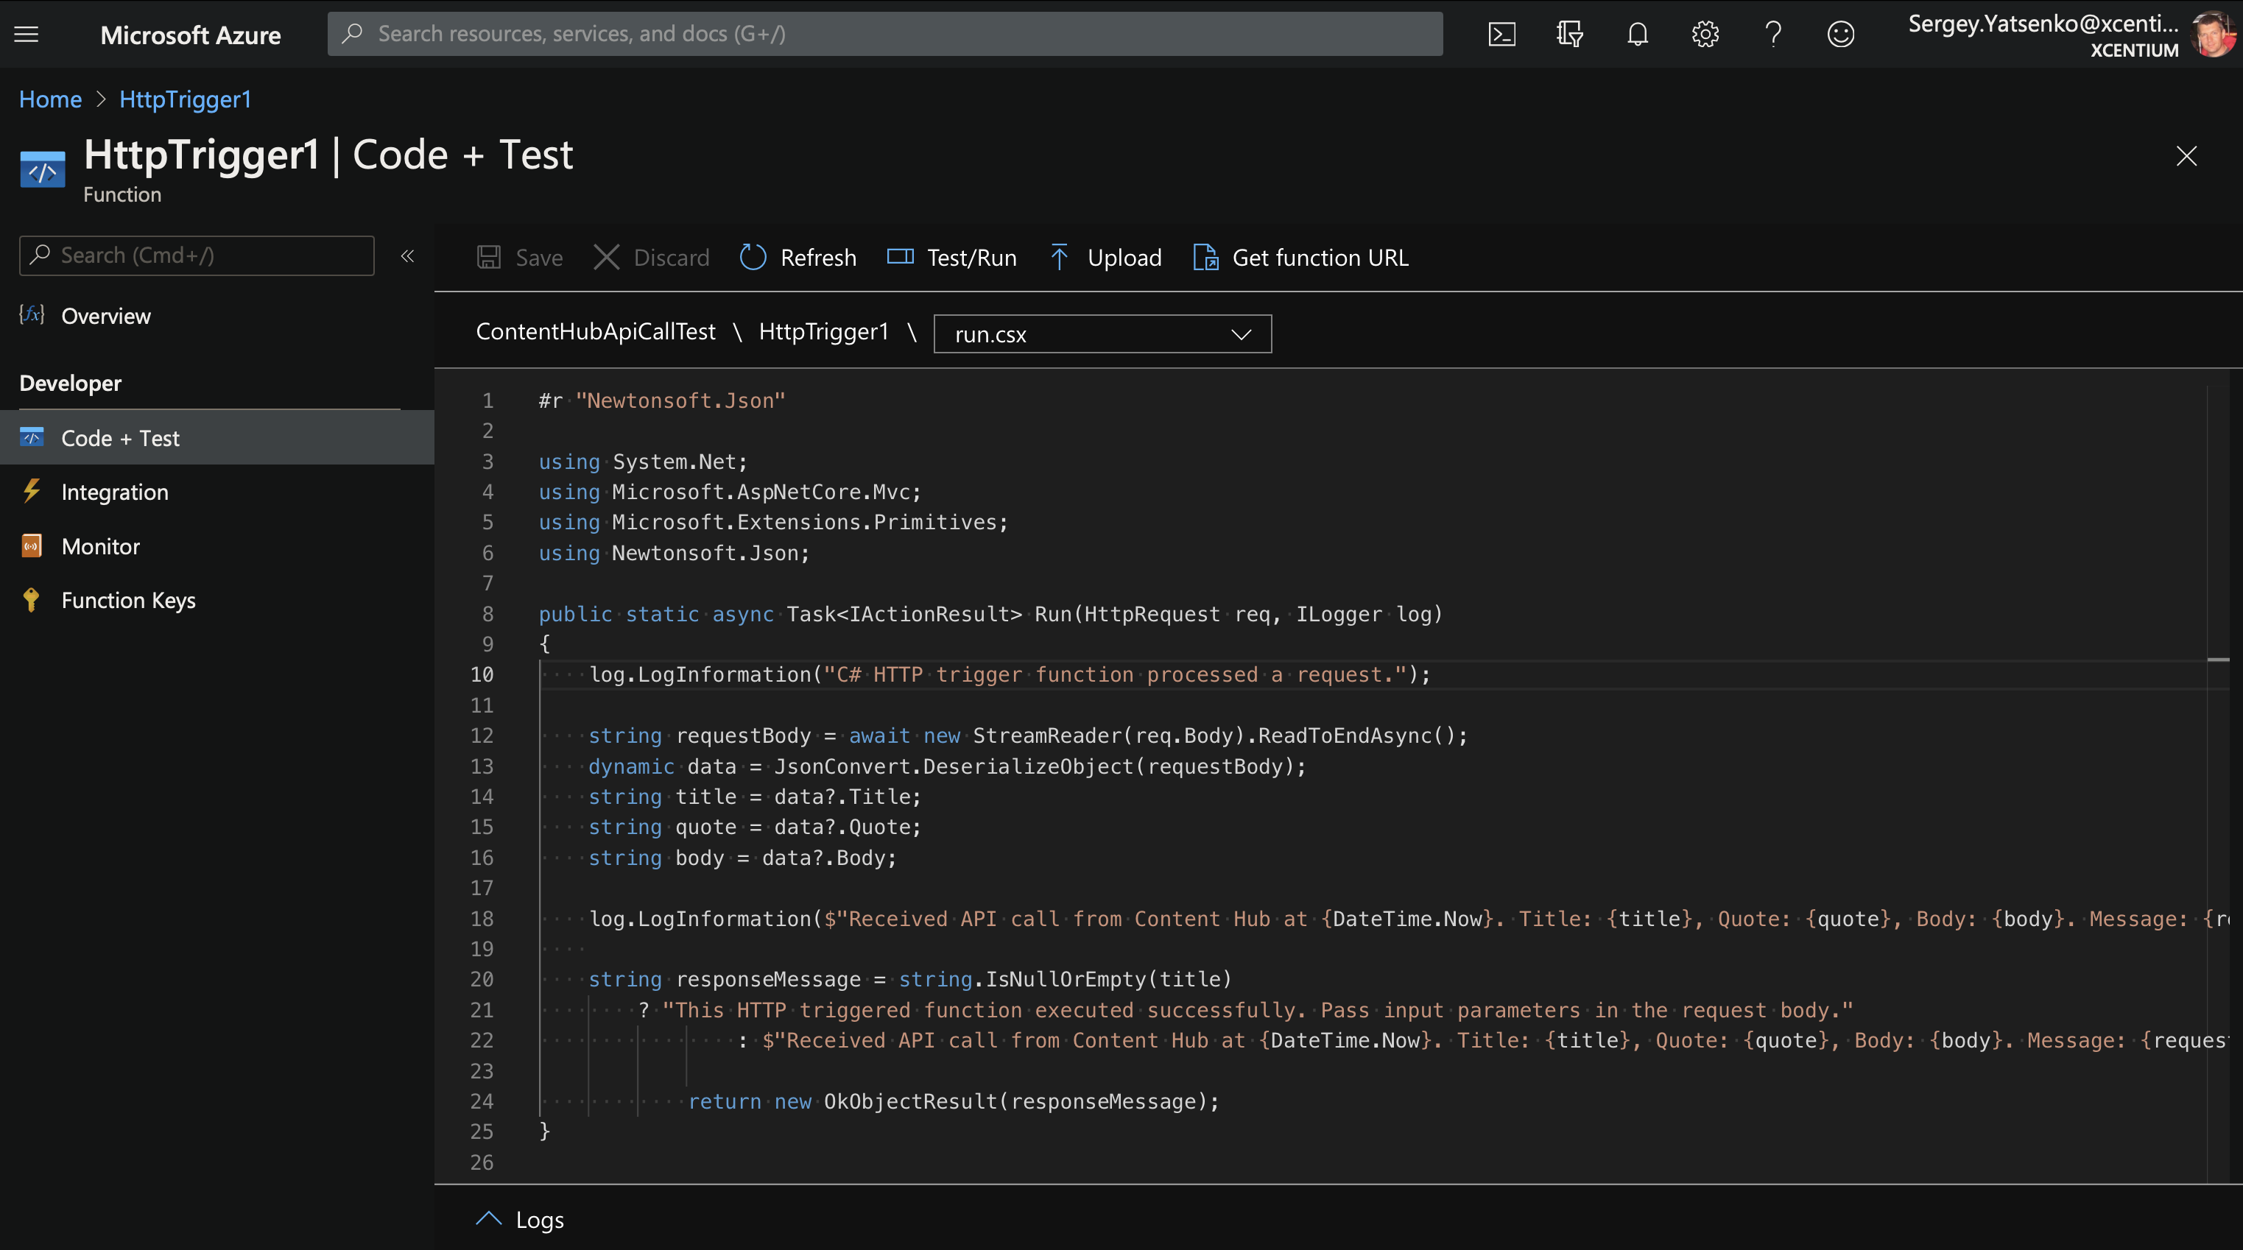Click 'dynamic data = JsonConvert' code line

click(948, 766)
